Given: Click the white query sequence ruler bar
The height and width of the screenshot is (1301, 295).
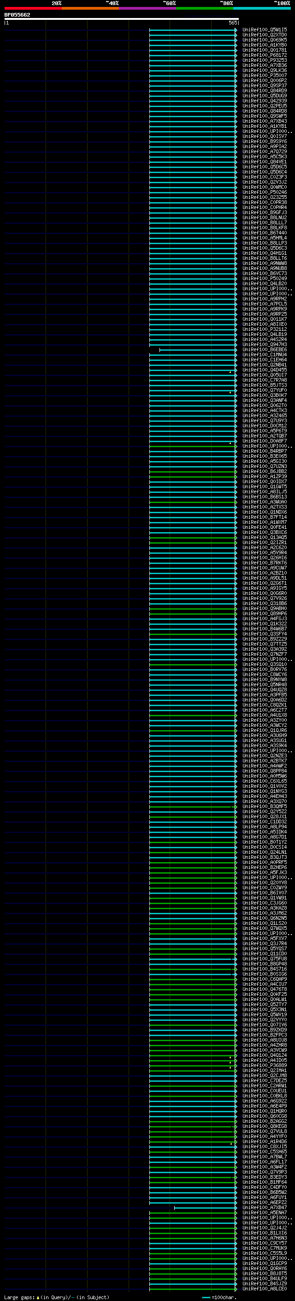Looking at the screenshot, I should point(122,18).
